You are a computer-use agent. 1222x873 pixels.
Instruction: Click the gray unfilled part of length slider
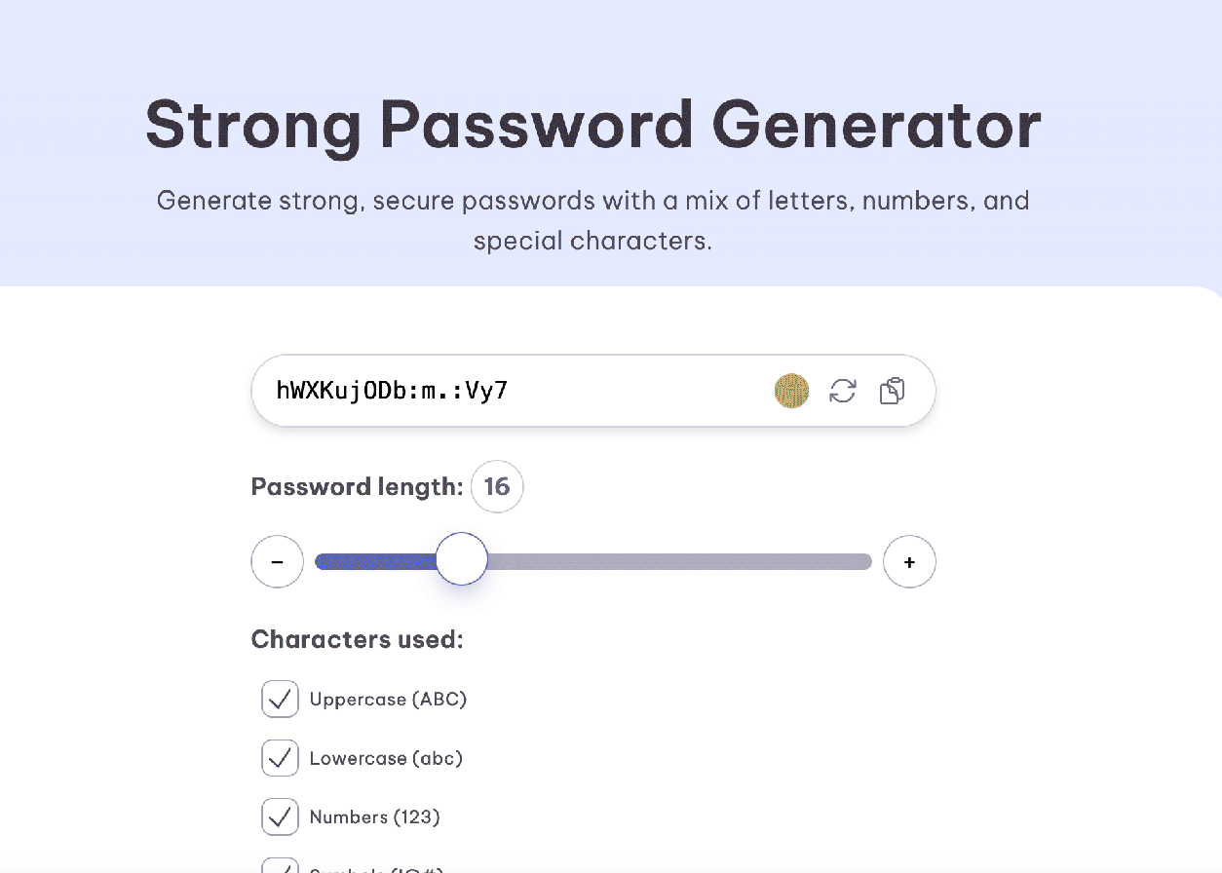tap(679, 561)
